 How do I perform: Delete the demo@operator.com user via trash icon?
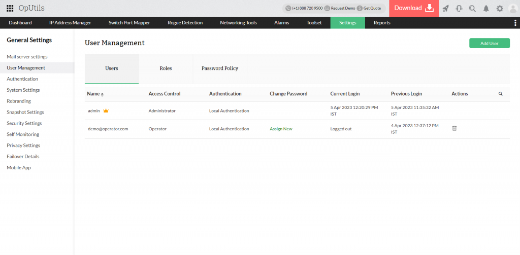coord(454,129)
